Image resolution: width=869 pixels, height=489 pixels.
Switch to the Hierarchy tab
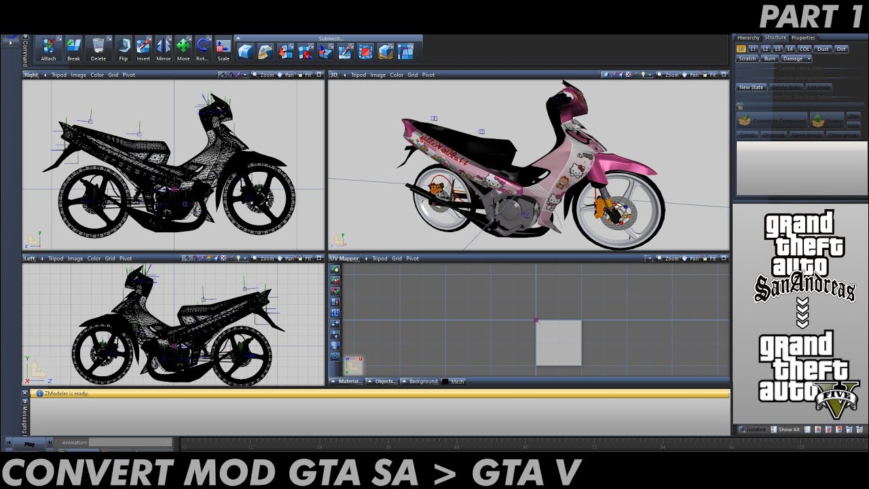pyautogui.click(x=748, y=38)
